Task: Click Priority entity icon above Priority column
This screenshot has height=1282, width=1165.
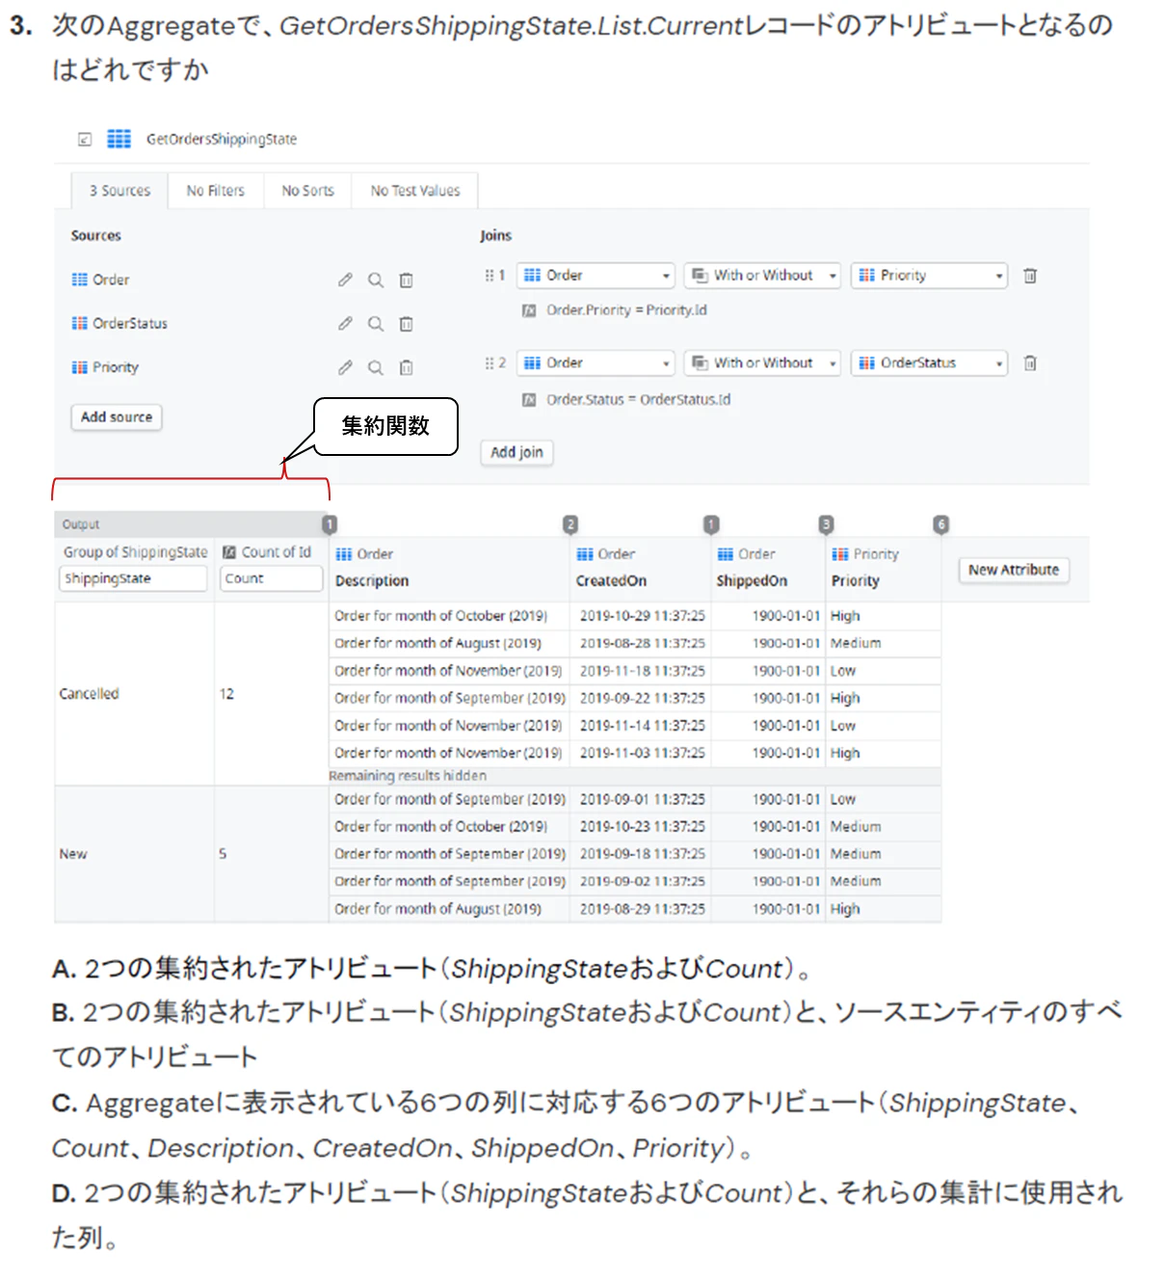Action: click(x=840, y=554)
